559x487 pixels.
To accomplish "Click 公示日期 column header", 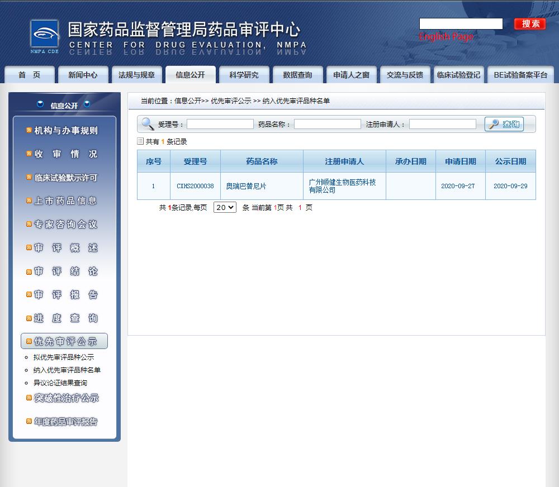I will pyautogui.click(x=510, y=161).
